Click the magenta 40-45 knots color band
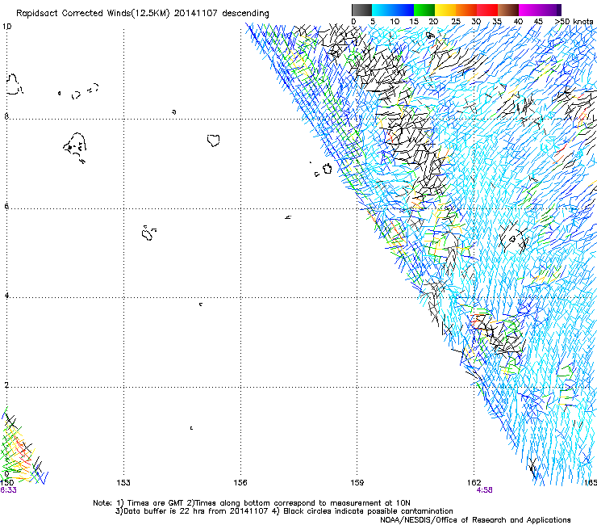Image resolution: width=597 pixels, height=525 pixels. pos(529,10)
